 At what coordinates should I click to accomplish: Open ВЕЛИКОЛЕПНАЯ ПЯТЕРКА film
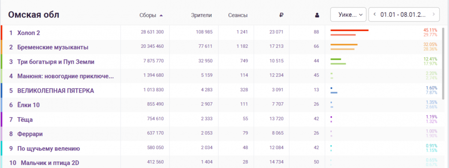pyautogui.click(x=55, y=91)
